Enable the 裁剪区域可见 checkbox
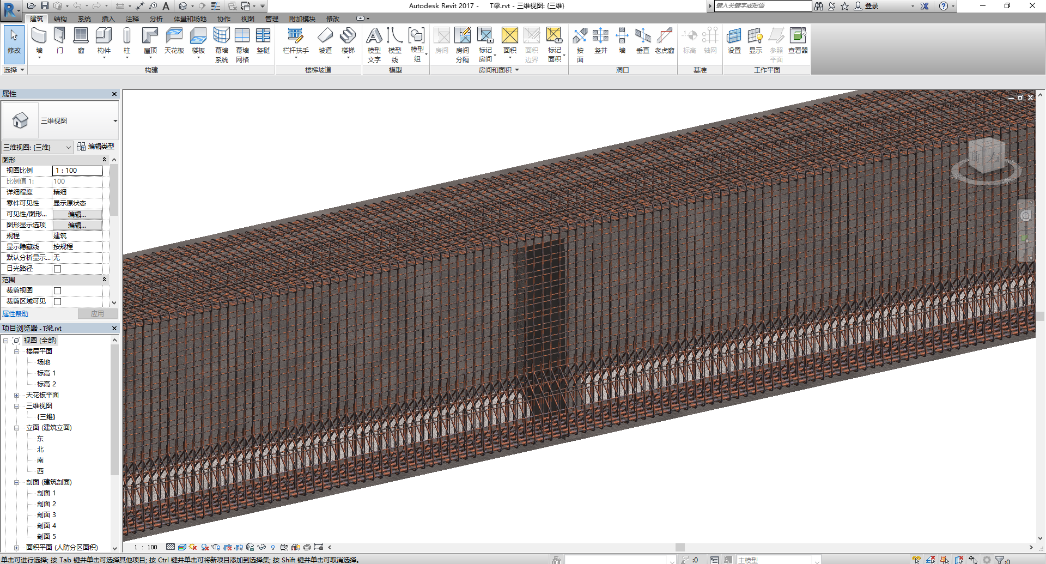Viewport: 1046px width, 564px height. tap(57, 301)
